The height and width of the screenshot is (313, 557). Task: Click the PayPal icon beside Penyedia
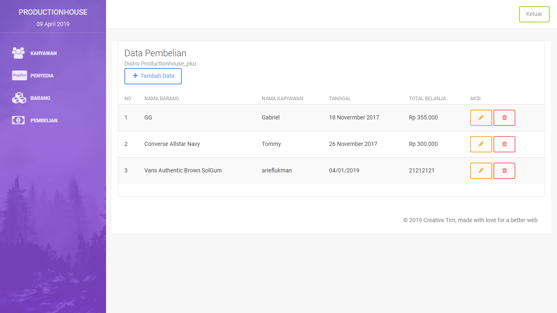(x=19, y=75)
